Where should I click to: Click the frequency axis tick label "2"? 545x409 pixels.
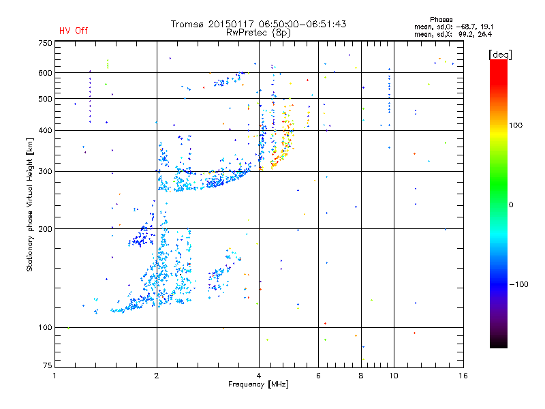[157, 376]
